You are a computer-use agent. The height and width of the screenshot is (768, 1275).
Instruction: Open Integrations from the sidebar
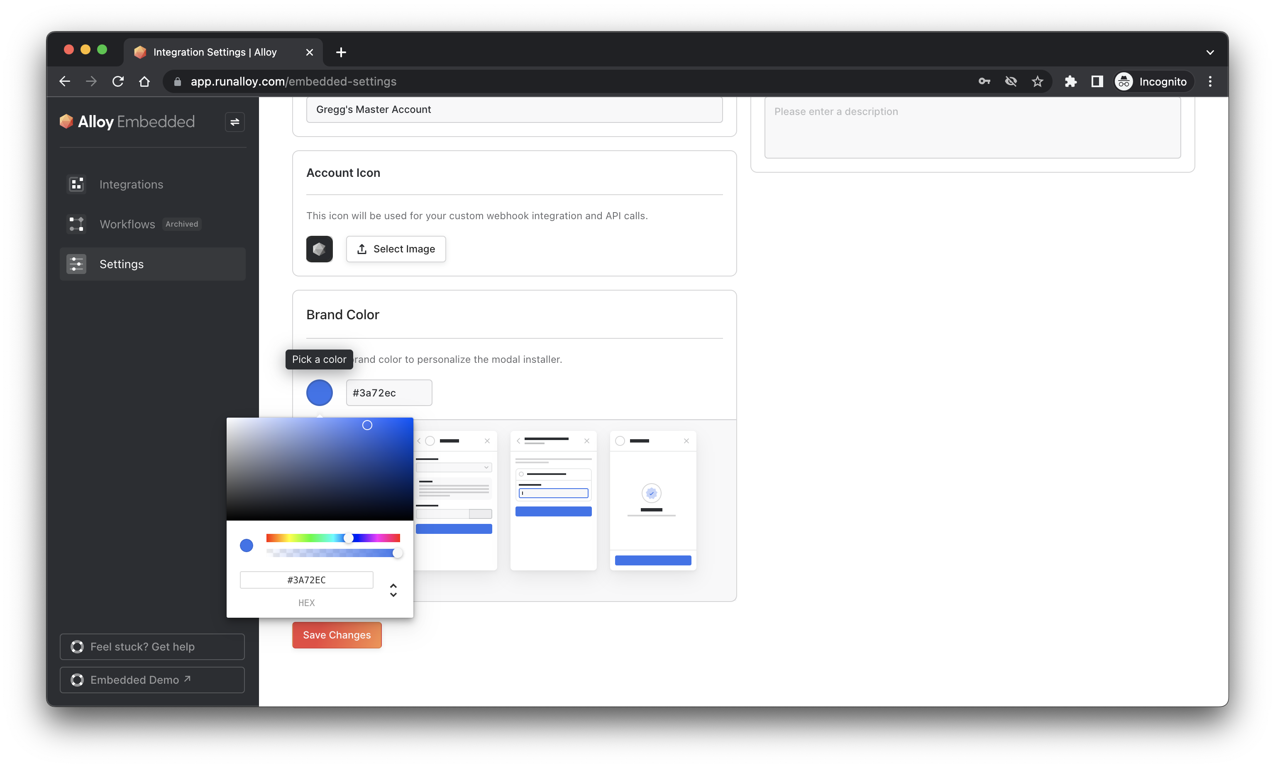click(x=131, y=184)
